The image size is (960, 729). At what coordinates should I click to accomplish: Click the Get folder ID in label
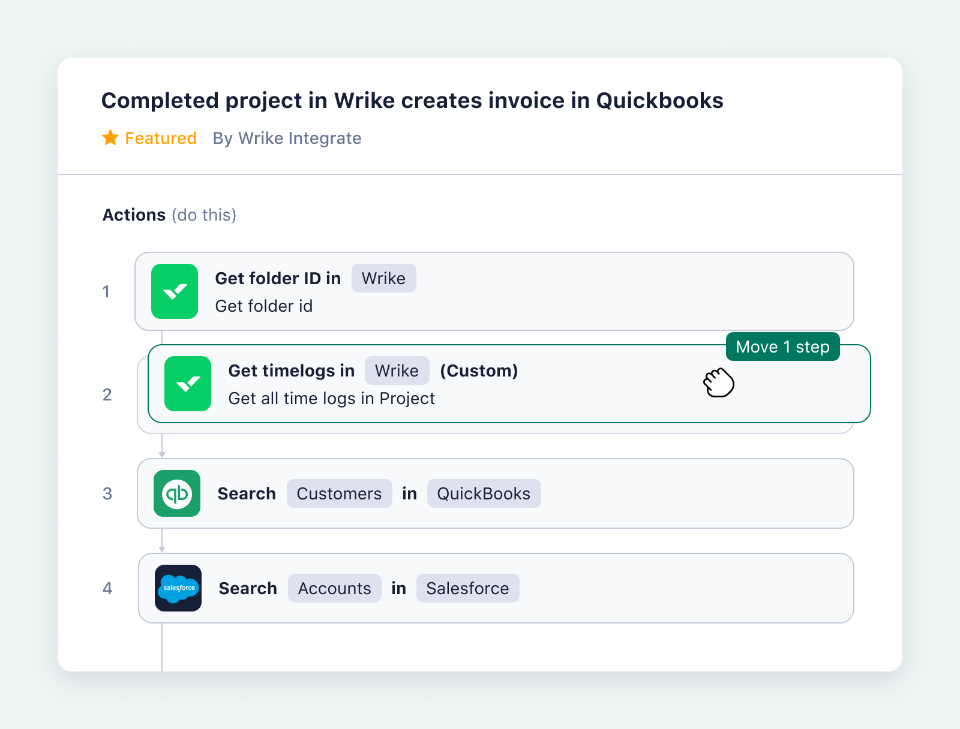pos(278,278)
